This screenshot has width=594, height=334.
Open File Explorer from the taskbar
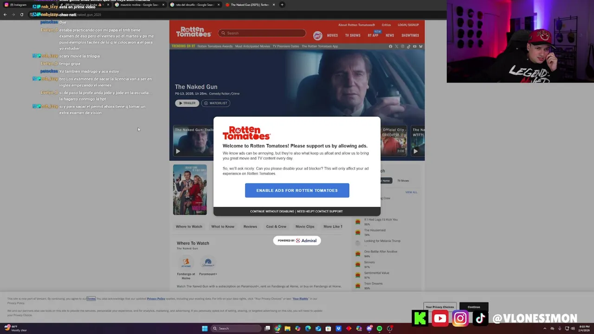[x=288, y=328]
